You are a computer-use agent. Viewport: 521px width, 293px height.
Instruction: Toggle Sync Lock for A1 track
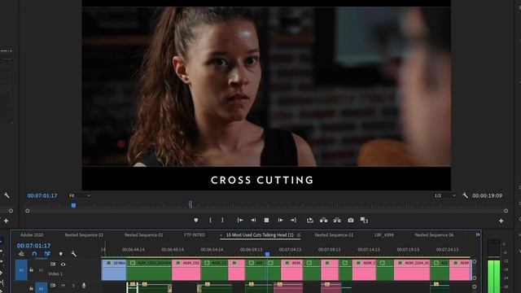(x=53, y=286)
